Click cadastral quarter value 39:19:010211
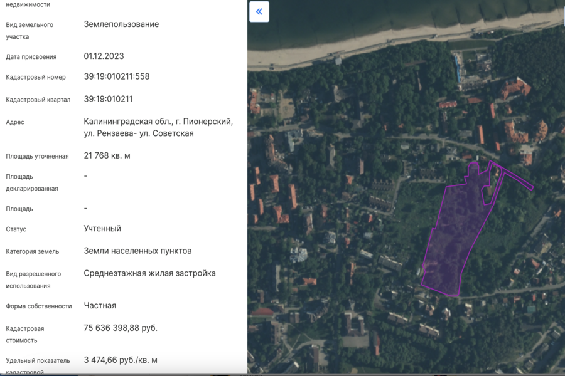Image resolution: width=565 pixels, height=376 pixels. (108, 99)
